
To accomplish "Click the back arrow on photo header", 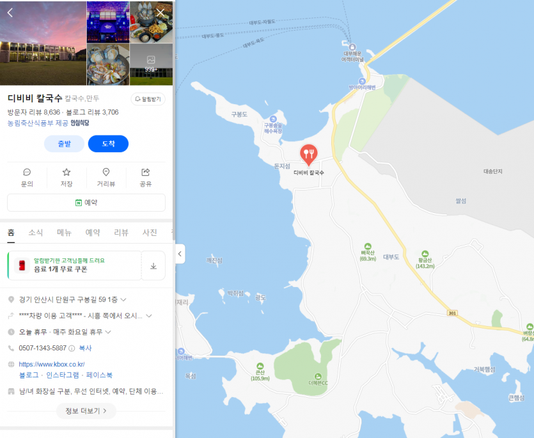I will pos(10,13).
